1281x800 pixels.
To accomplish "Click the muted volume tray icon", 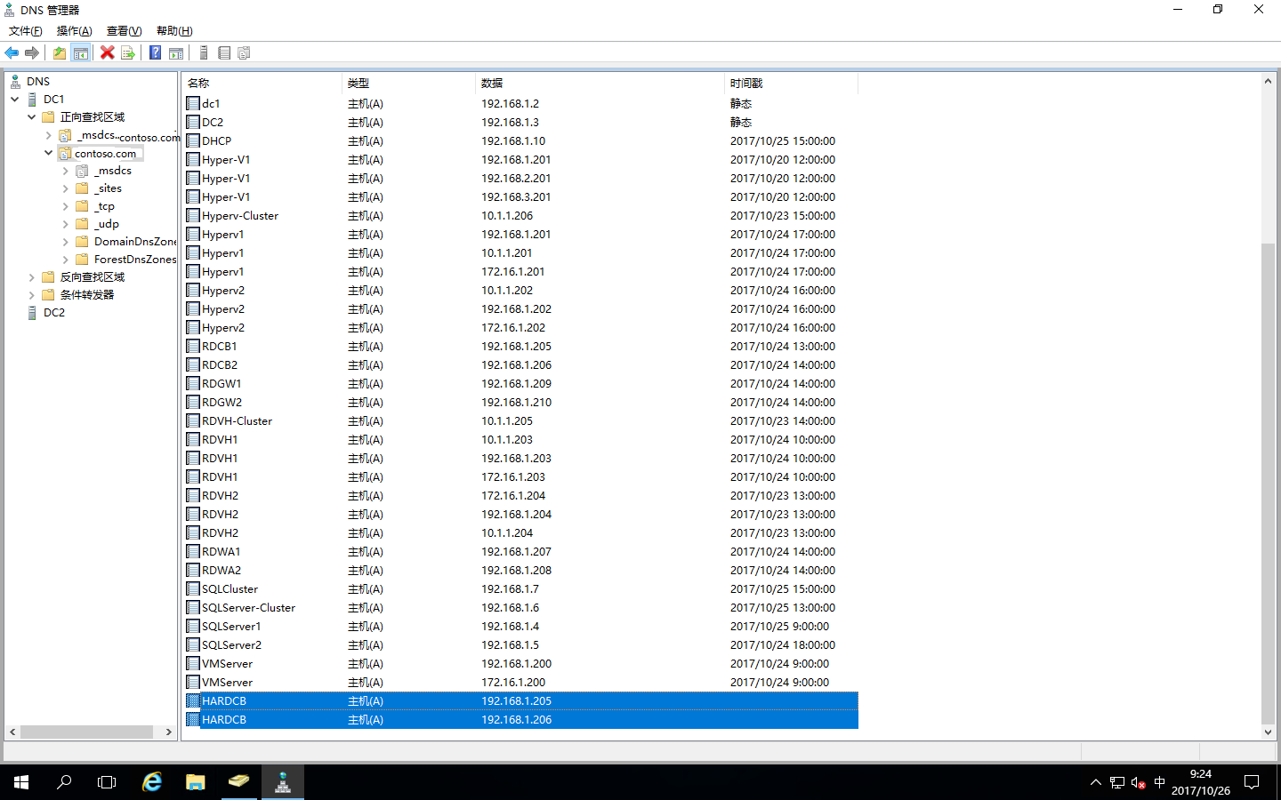I will (x=1139, y=782).
